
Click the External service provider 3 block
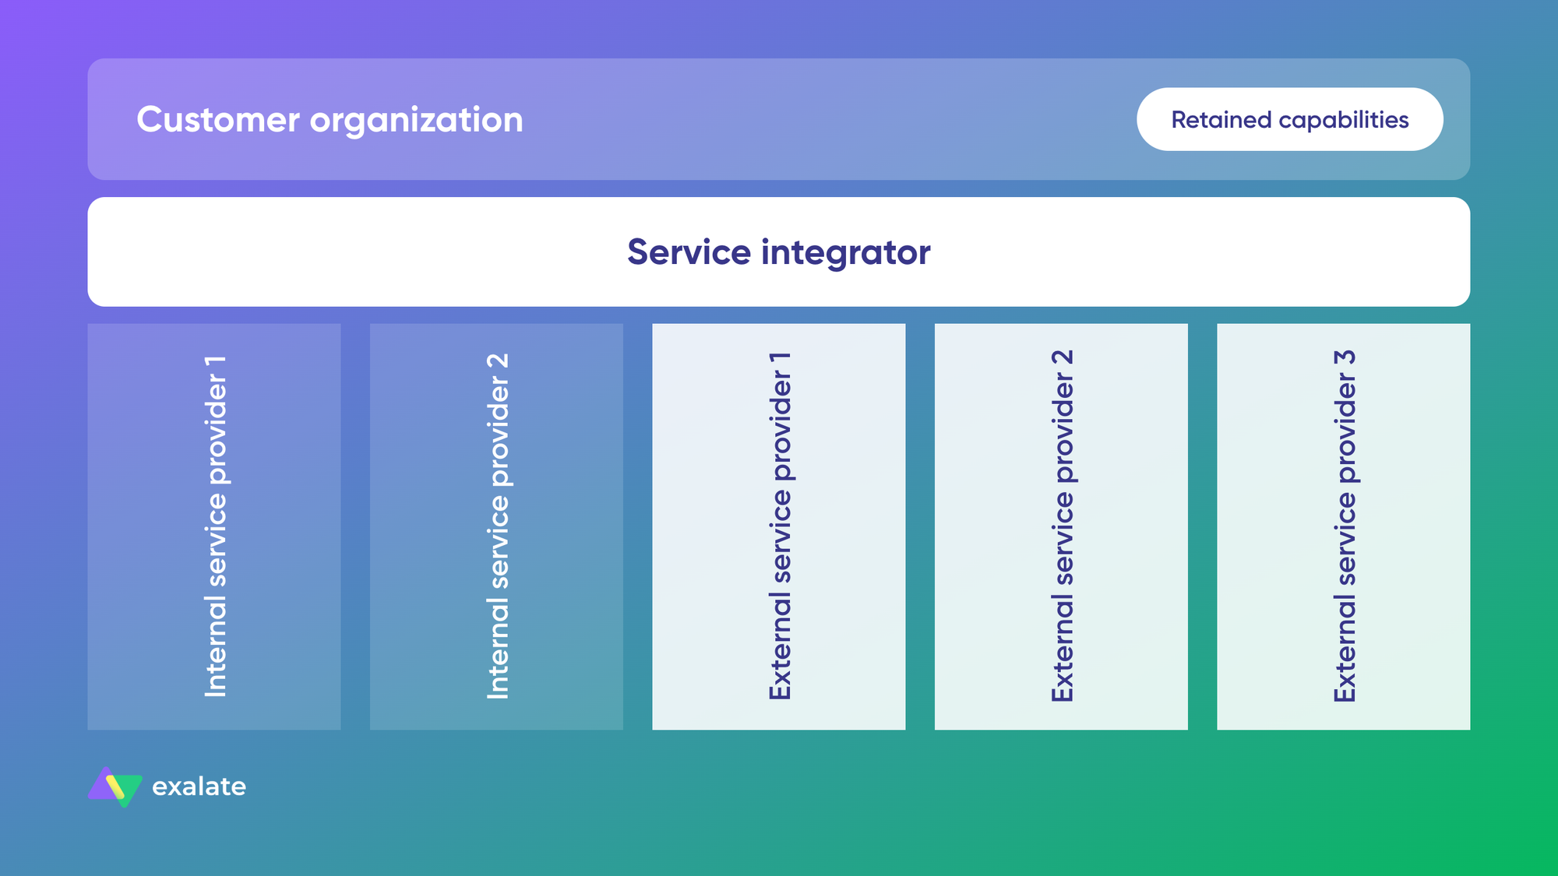tap(1344, 526)
